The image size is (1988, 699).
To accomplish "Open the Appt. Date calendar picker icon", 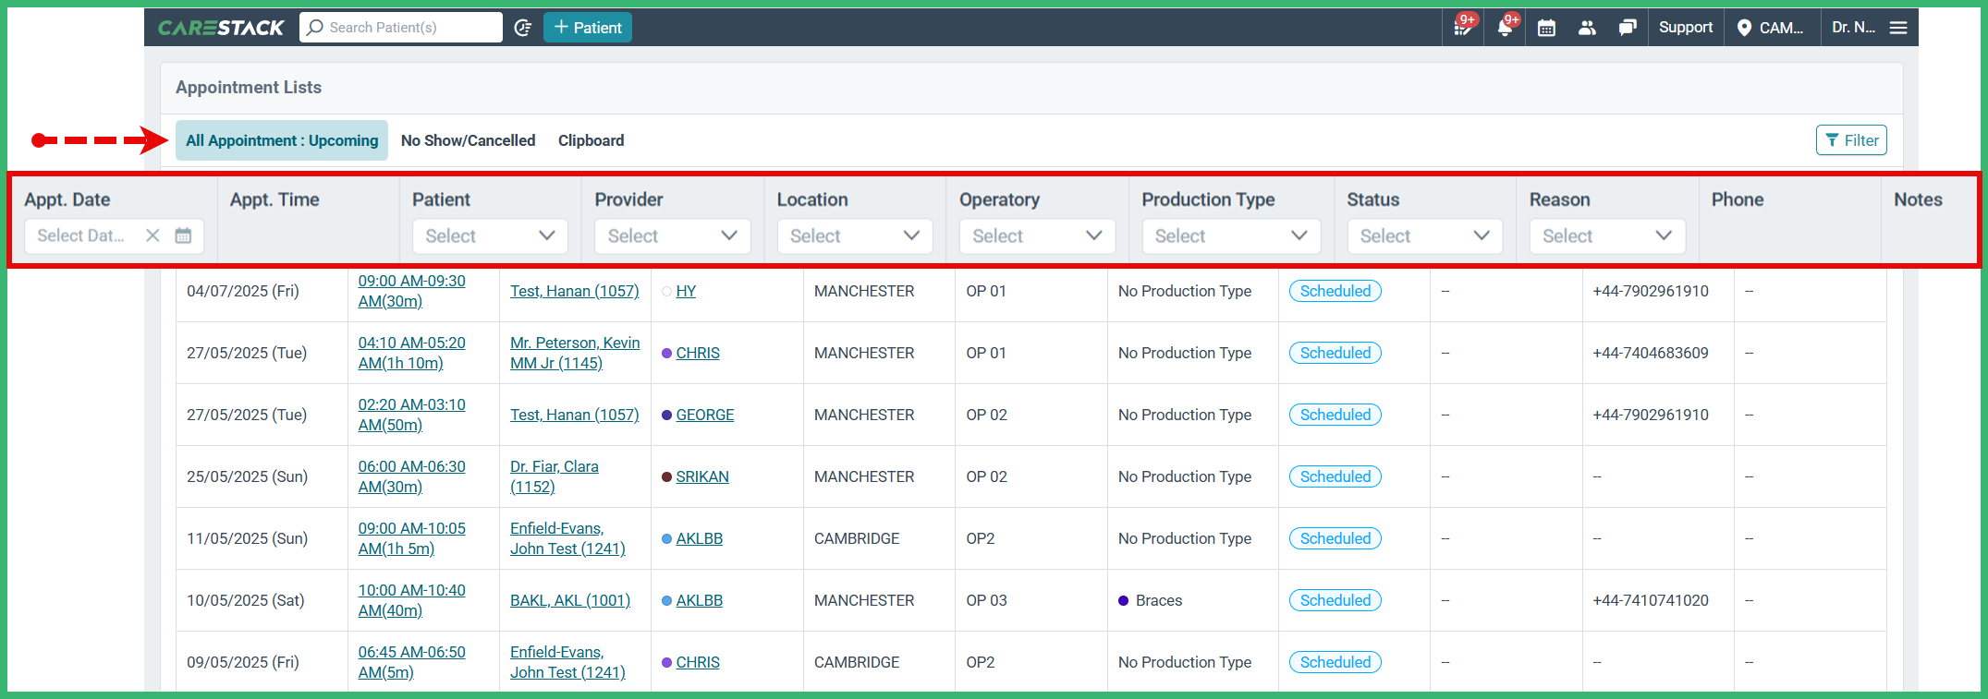I will (x=183, y=235).
